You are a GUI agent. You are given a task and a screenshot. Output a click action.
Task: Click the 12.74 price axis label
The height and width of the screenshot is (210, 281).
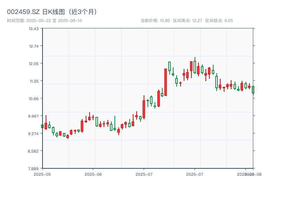[34, 46]
